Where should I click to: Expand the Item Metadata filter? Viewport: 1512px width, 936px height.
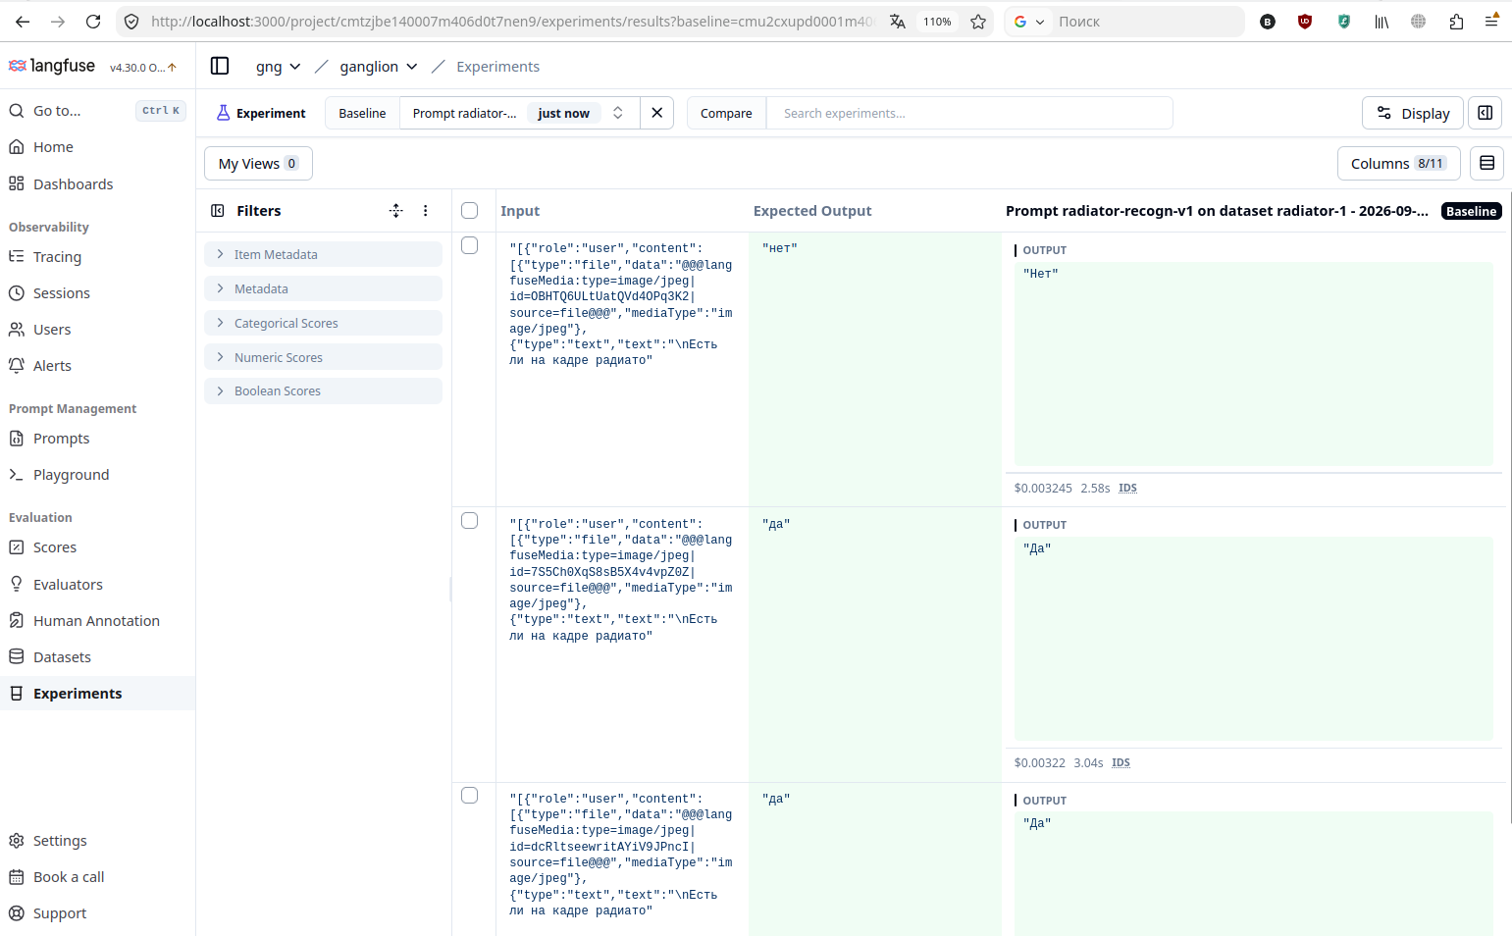pos(323,254)
